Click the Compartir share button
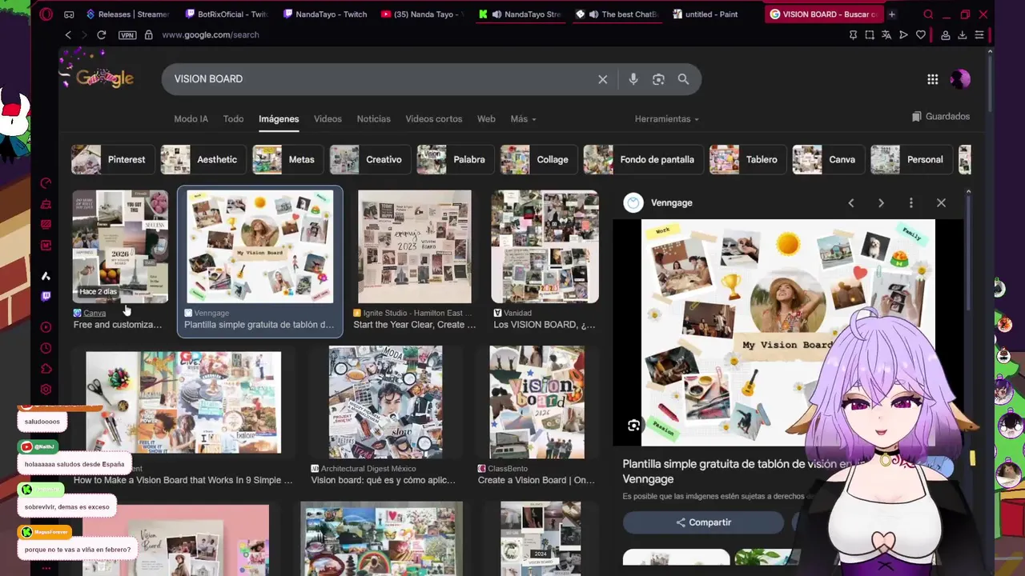 703,522
